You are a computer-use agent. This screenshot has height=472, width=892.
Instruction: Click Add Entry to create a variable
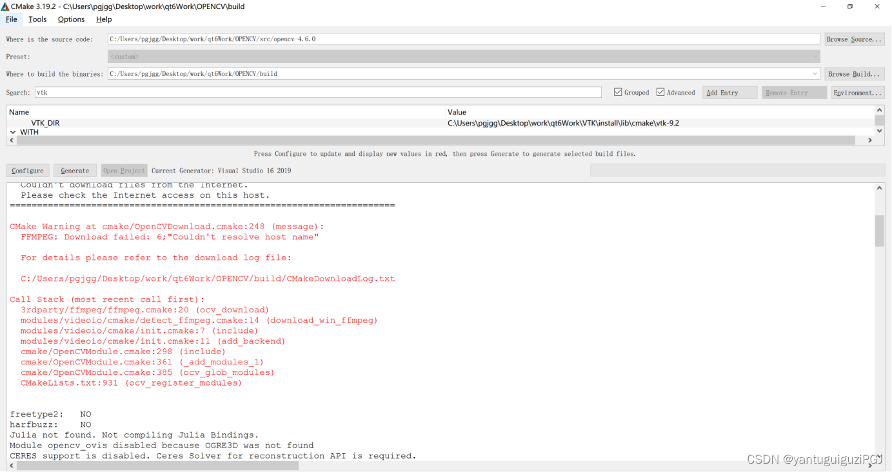coord(729,92)
